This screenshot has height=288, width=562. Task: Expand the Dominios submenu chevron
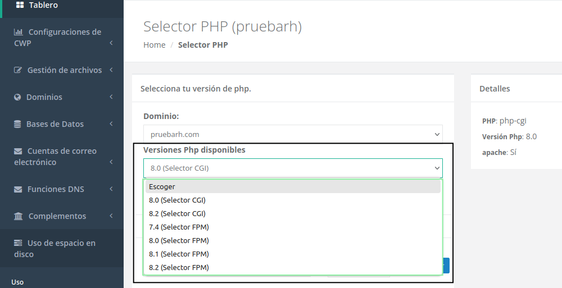[x=111, y=97]
